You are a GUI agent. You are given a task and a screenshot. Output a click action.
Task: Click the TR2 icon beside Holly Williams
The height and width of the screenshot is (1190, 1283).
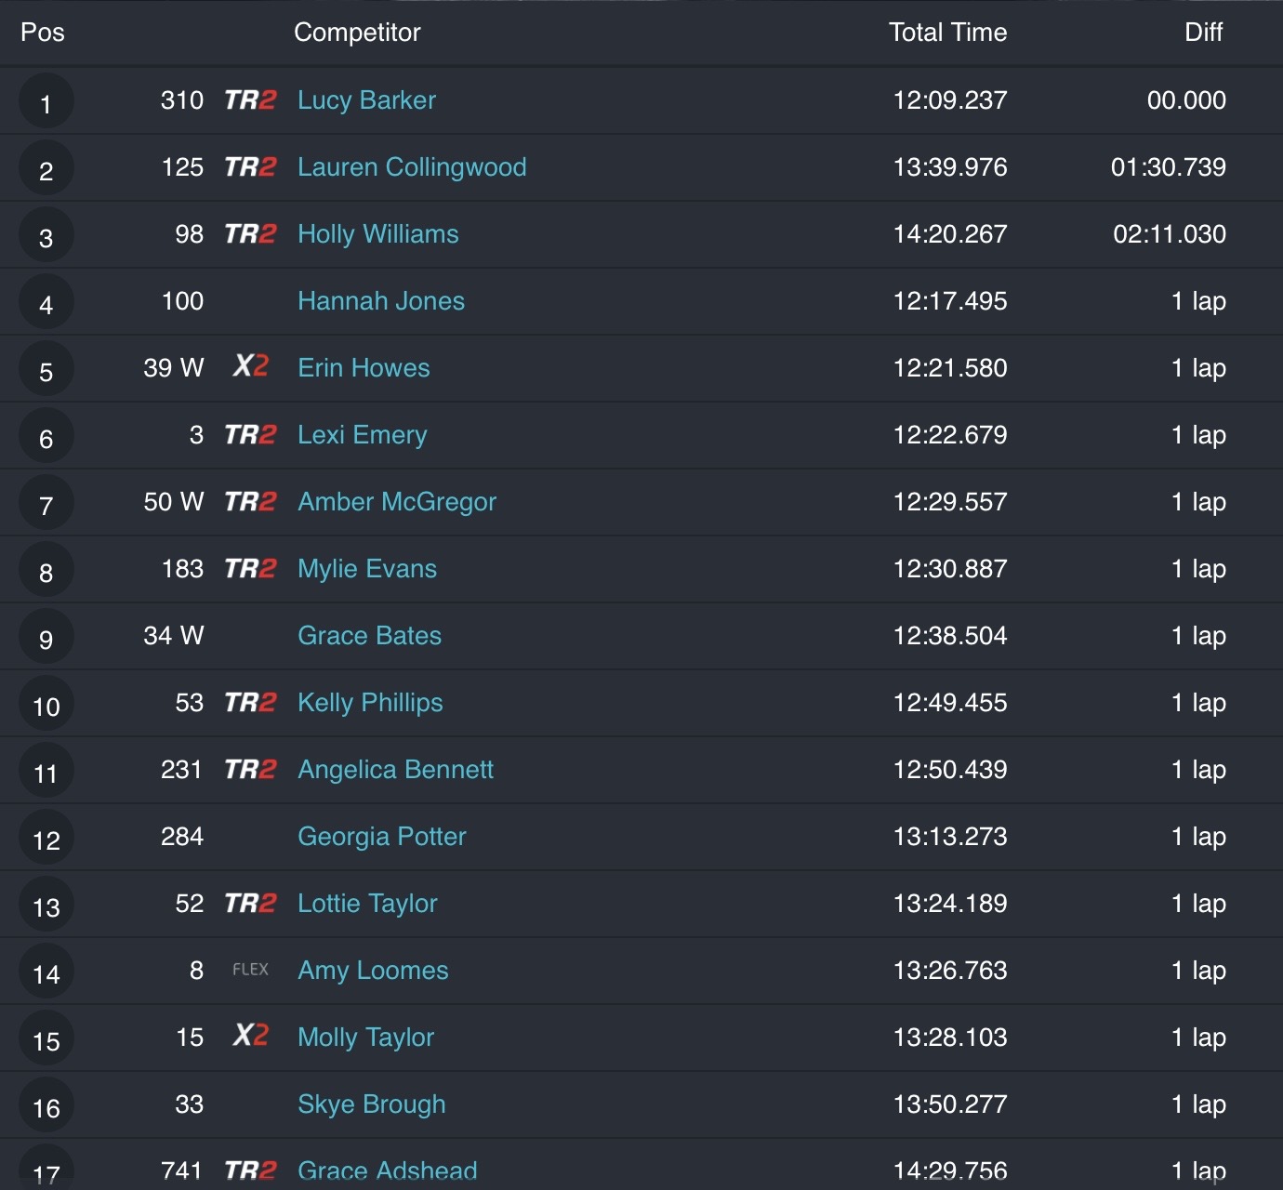[x=250, y=234]
